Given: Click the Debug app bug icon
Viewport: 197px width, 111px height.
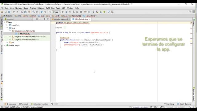Looking at the screenshot, I should (66, 12).
